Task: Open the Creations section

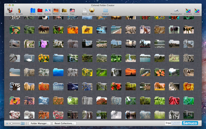Action: [x=188, y=11]
